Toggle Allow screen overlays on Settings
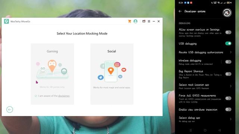This screenshot has width=239, height=134. (228, 32)
